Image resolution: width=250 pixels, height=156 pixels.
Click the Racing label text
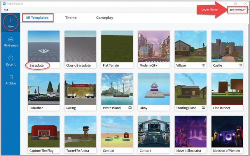click(x=71, y=108)
